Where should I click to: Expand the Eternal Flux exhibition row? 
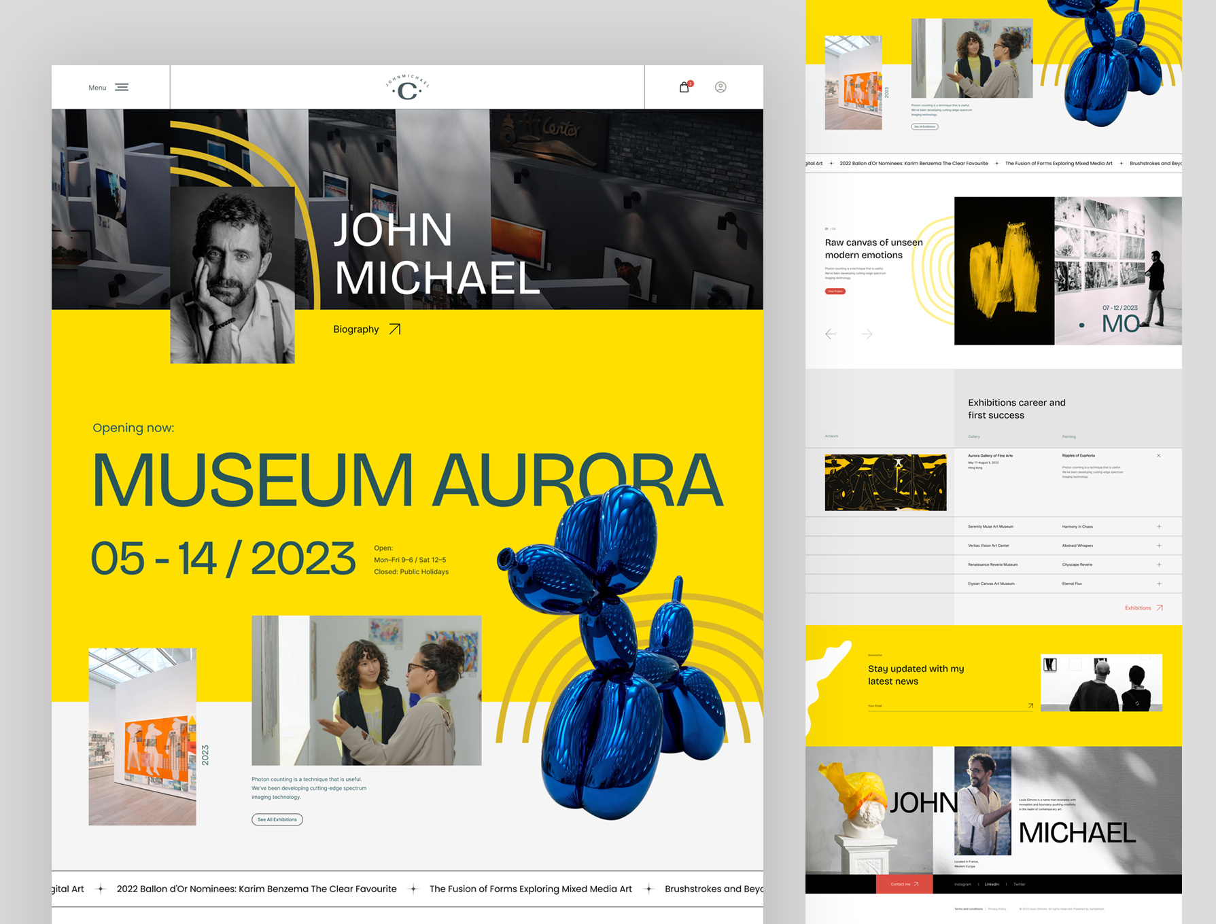click(x=1159, y=584)
